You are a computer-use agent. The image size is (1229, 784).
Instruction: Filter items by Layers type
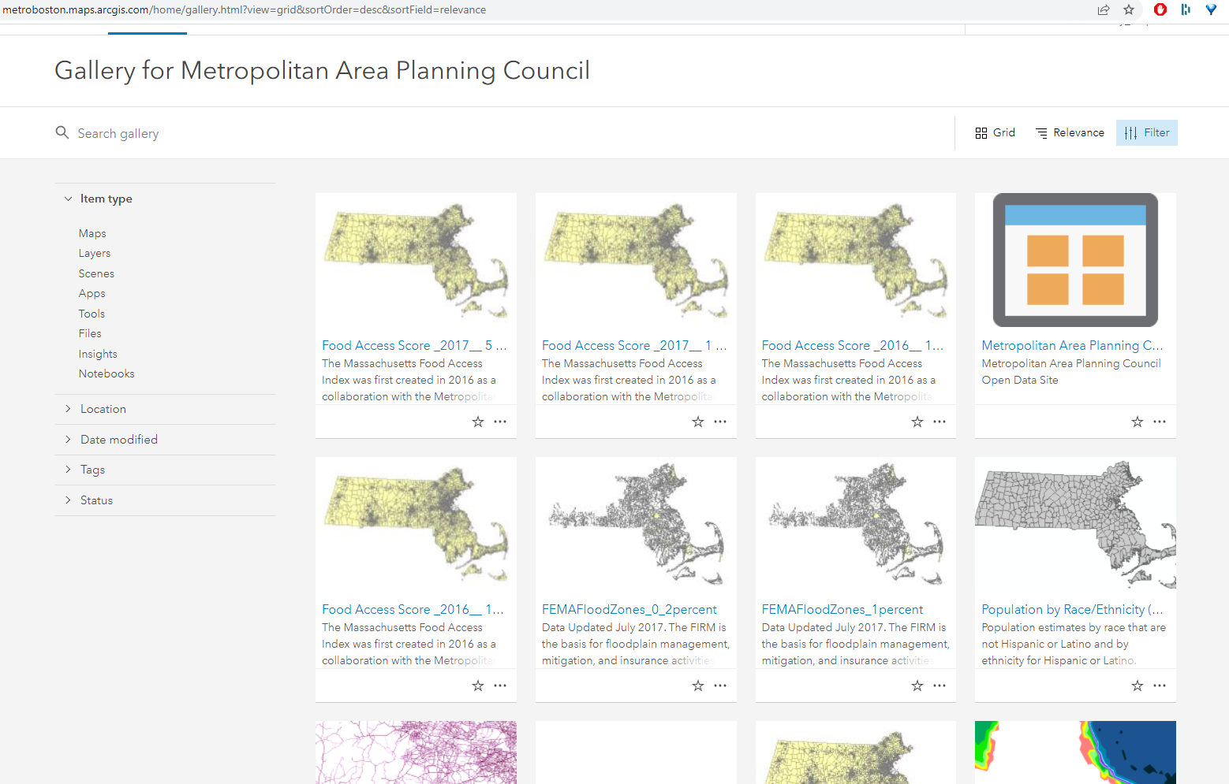[x=95, y=253]
